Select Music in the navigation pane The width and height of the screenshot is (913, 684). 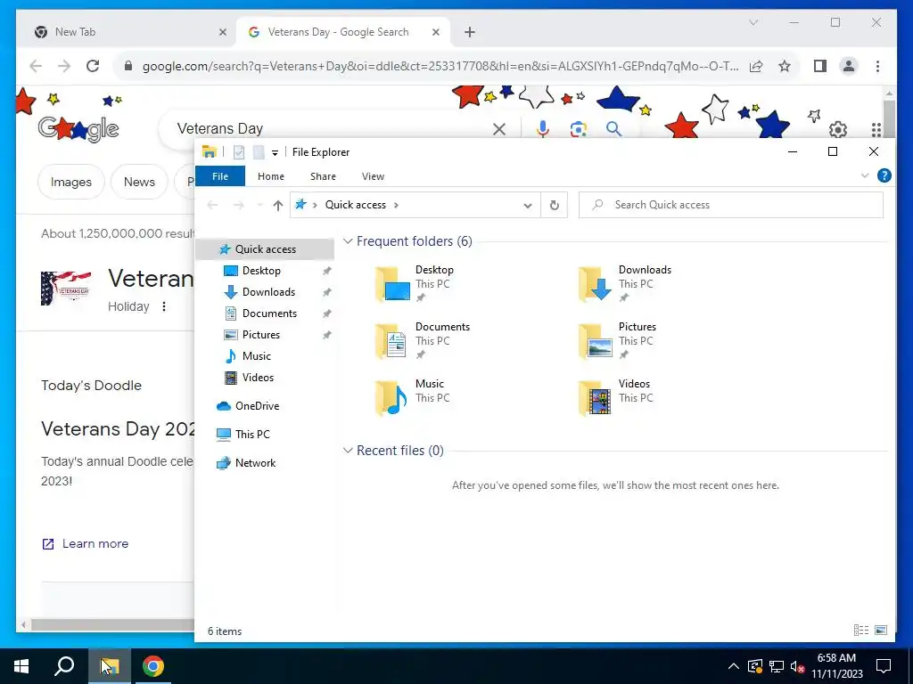(x=256, y=356)
